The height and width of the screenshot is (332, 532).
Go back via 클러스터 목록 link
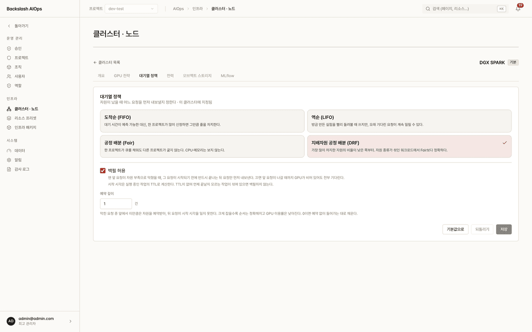coord(107,62)
